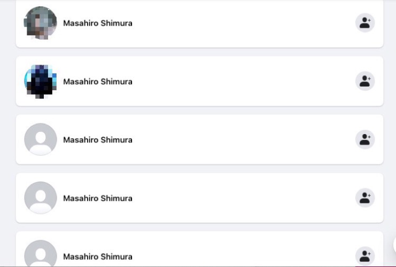
Task: Open first Masahiro Shimura name link
Action: [x=98, y=23]
